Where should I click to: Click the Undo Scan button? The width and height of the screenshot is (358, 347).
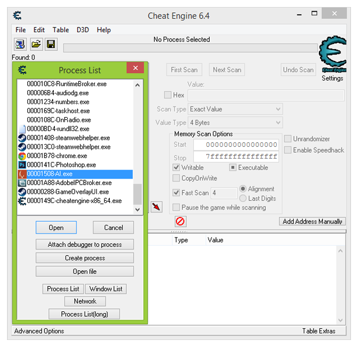point(298,70)
